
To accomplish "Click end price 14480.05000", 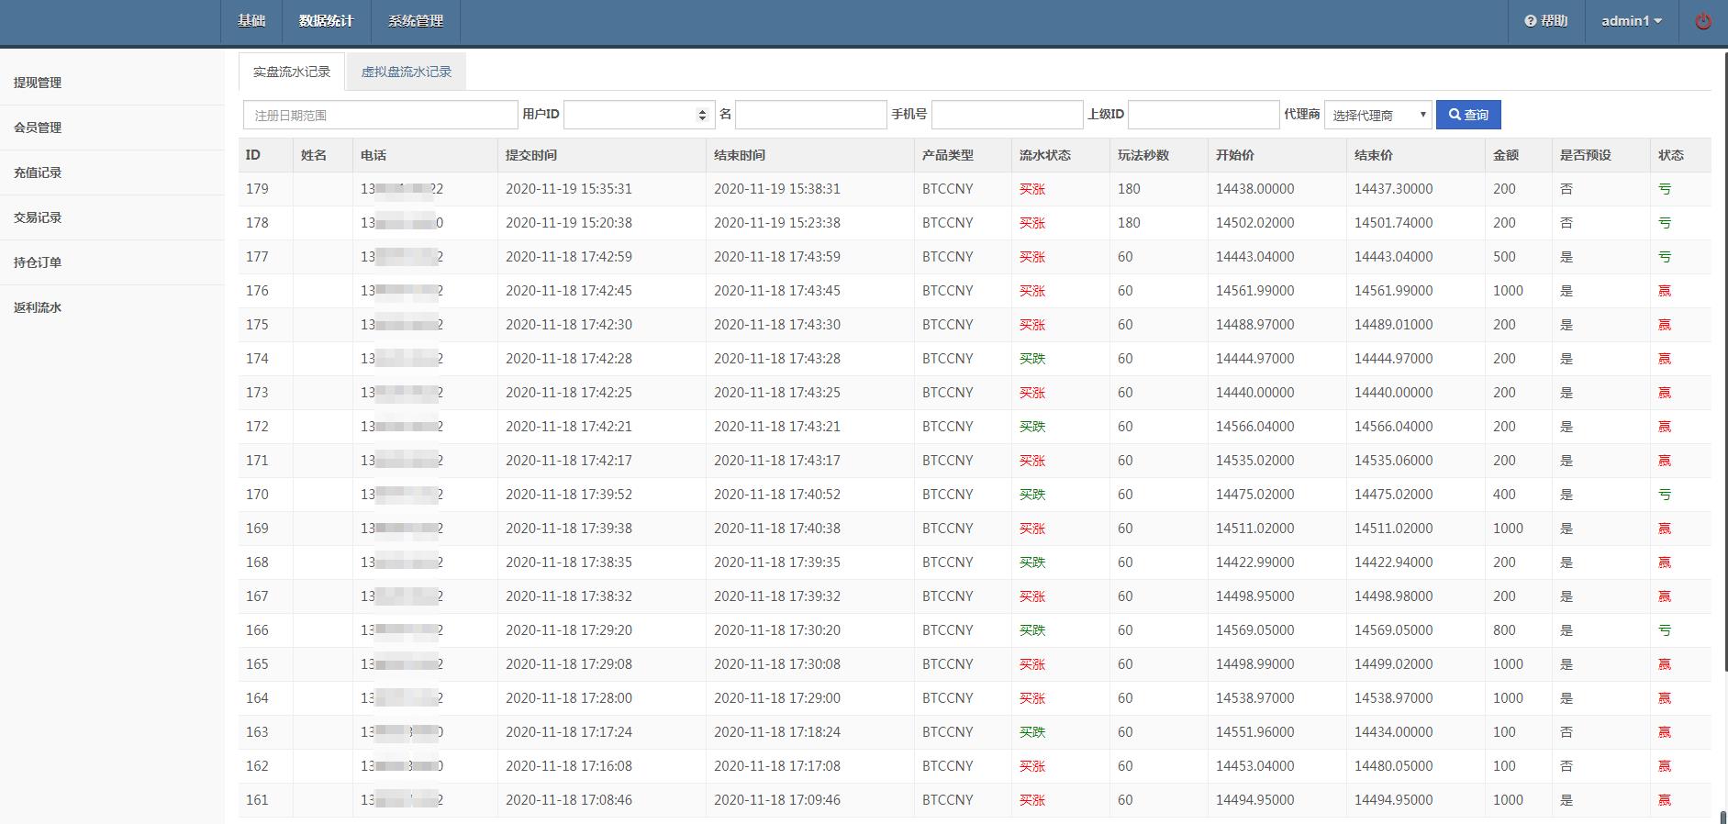I will click(x=1394, y=766).
